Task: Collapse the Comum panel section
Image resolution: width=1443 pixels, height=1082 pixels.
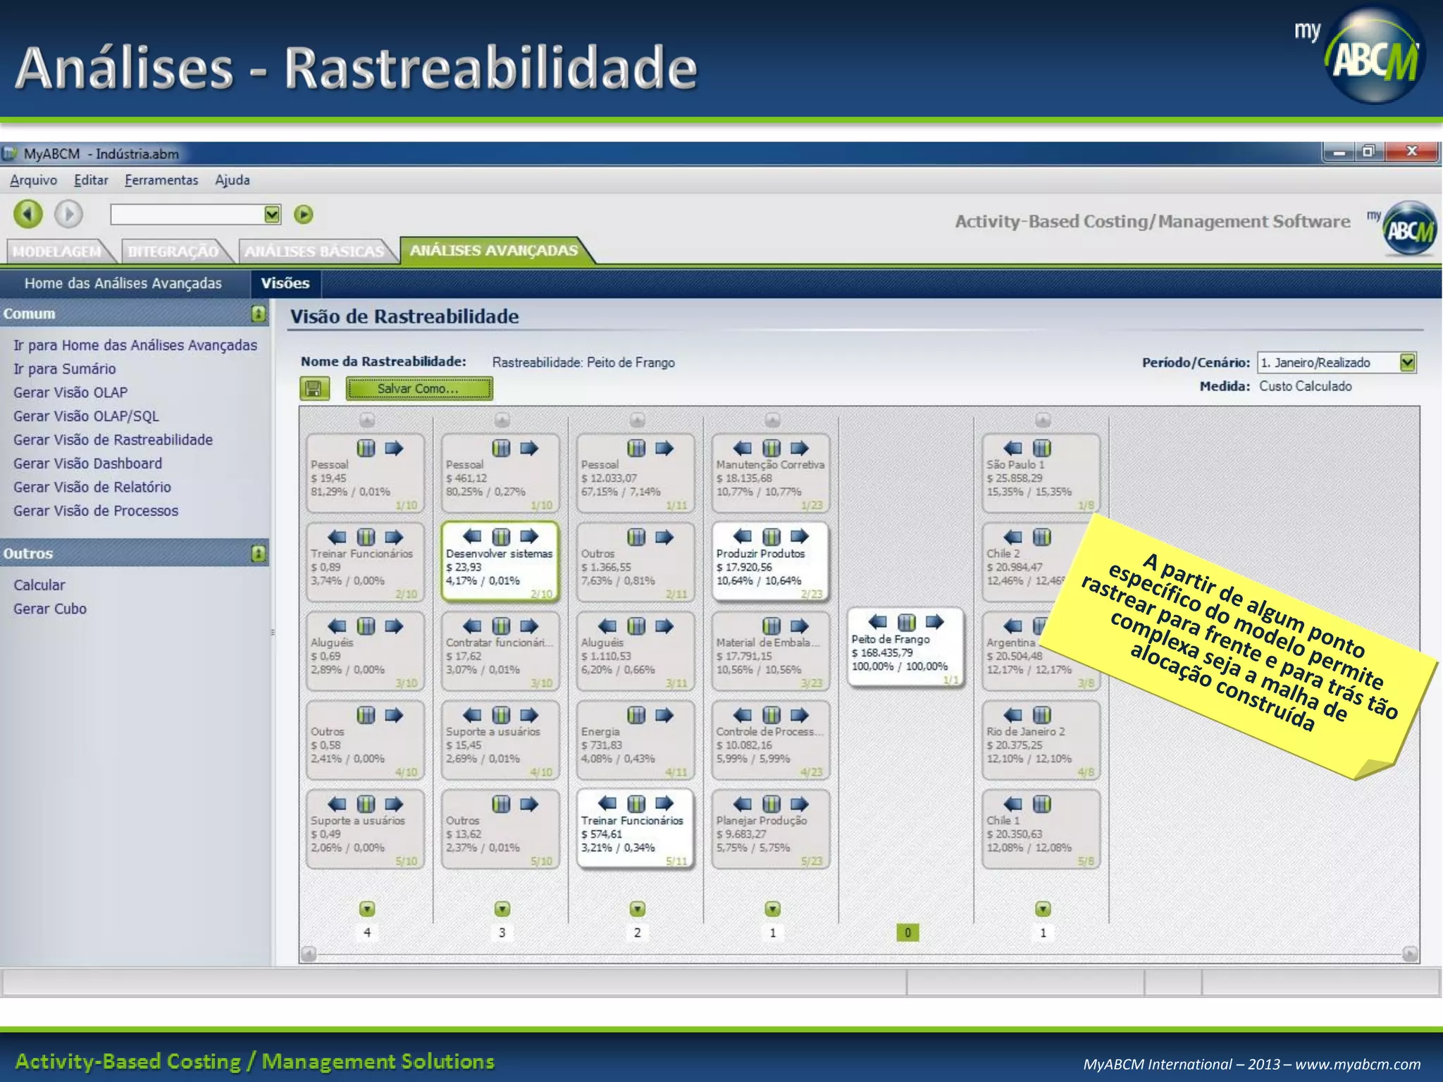Action: pyautogui.click(x=259, y=313)
